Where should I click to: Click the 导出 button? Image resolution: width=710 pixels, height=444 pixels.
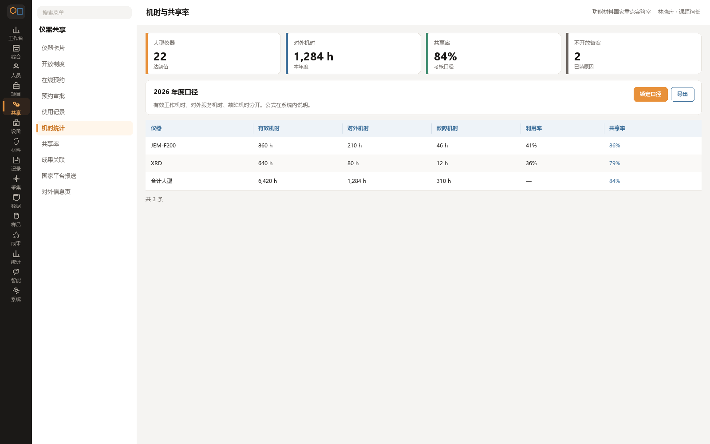682,94
